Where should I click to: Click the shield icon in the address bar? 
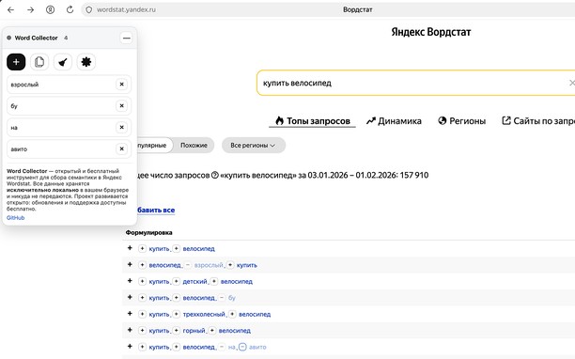pyautogui.click(x=88, y=10)
